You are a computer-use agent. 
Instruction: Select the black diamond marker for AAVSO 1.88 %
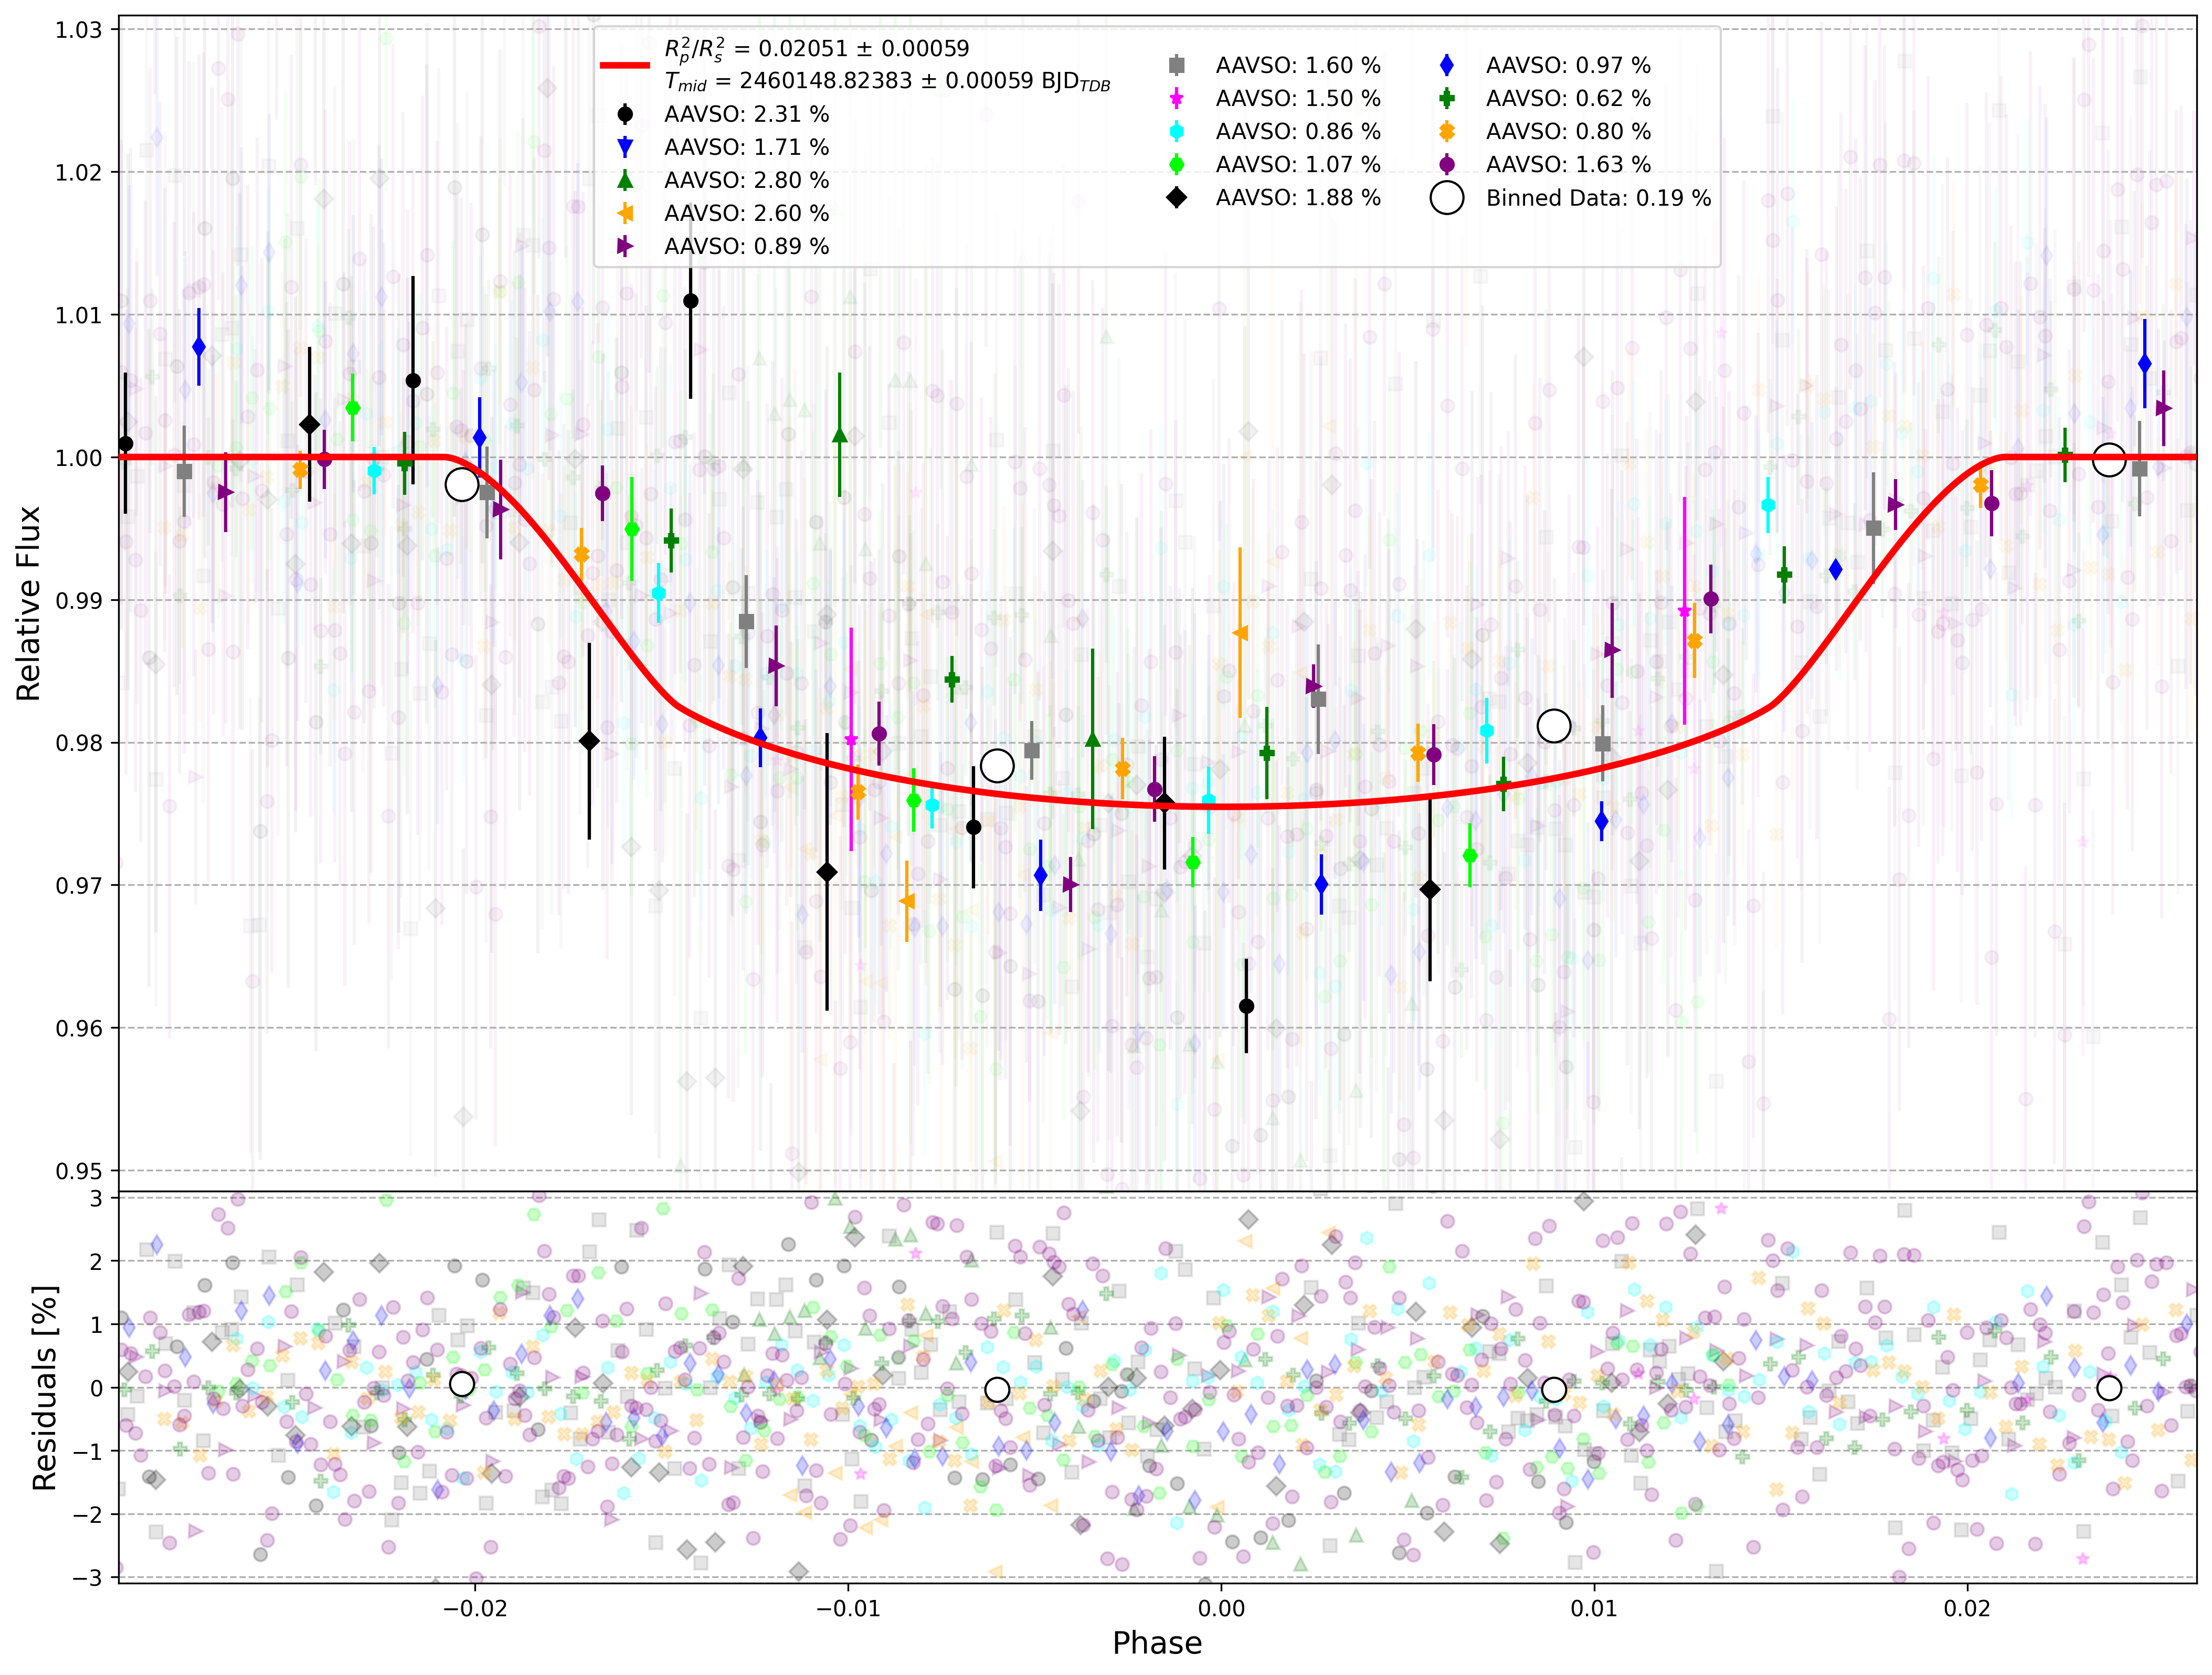(1177, 197)
